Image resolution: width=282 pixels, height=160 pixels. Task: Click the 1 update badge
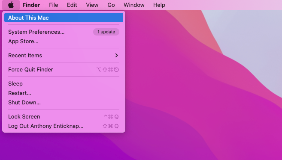[106, 32]
